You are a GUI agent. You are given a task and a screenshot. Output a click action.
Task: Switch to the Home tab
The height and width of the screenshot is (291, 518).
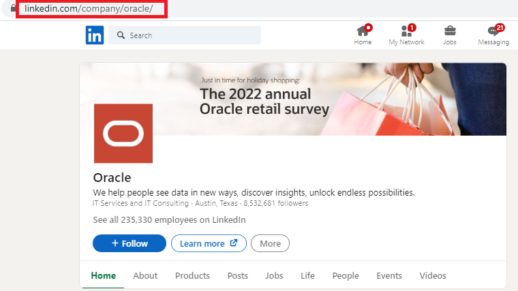pos(104,275)
